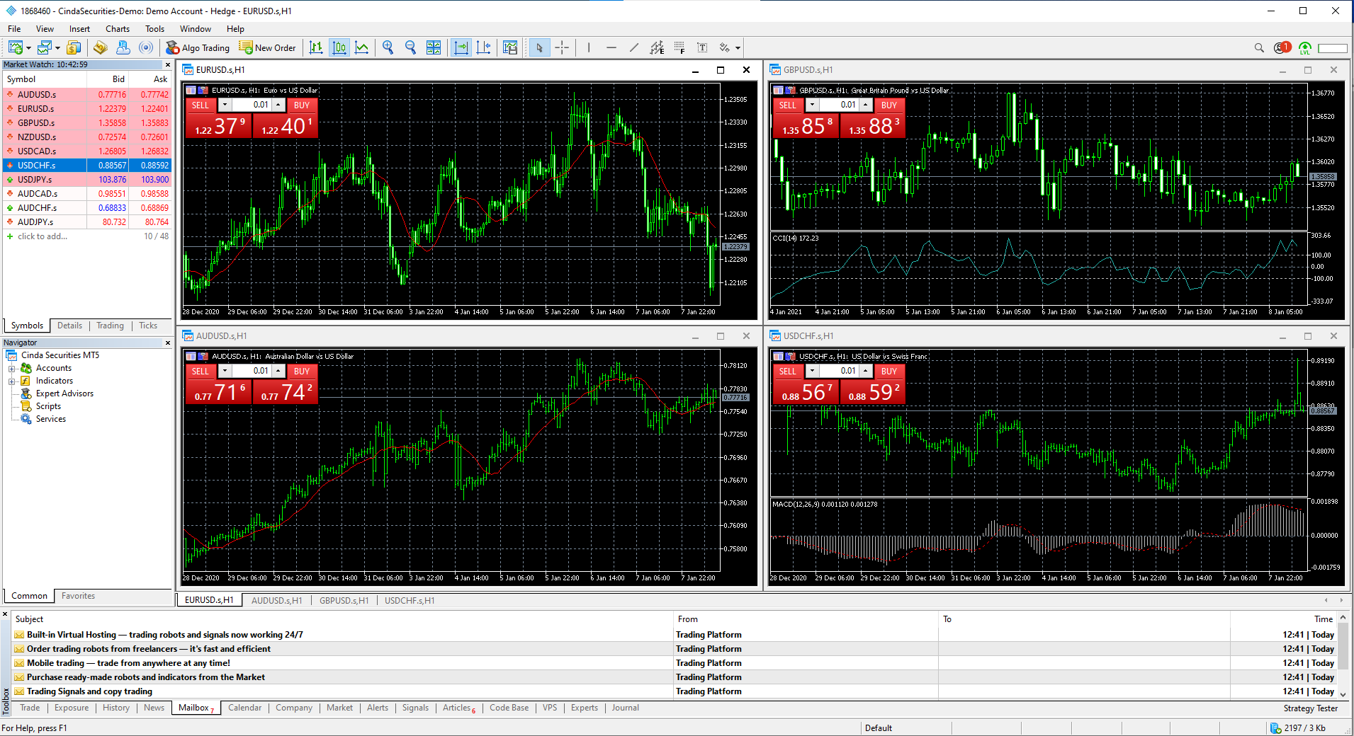Toggle chart shift from right border
1354x736 pixels.
pos(484,47)
